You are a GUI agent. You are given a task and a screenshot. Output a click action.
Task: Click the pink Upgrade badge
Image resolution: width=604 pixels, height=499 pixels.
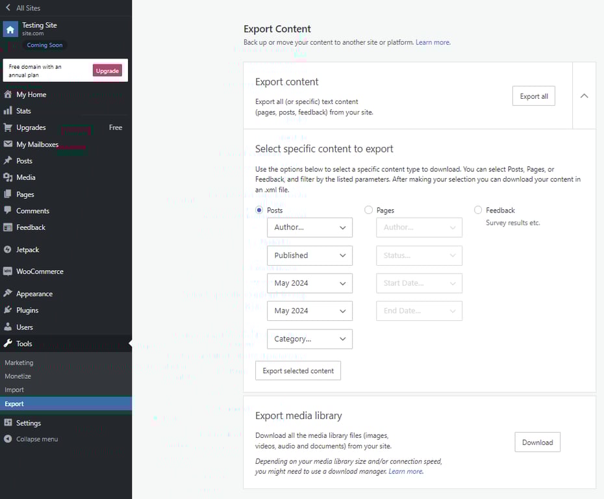point(107,70)
